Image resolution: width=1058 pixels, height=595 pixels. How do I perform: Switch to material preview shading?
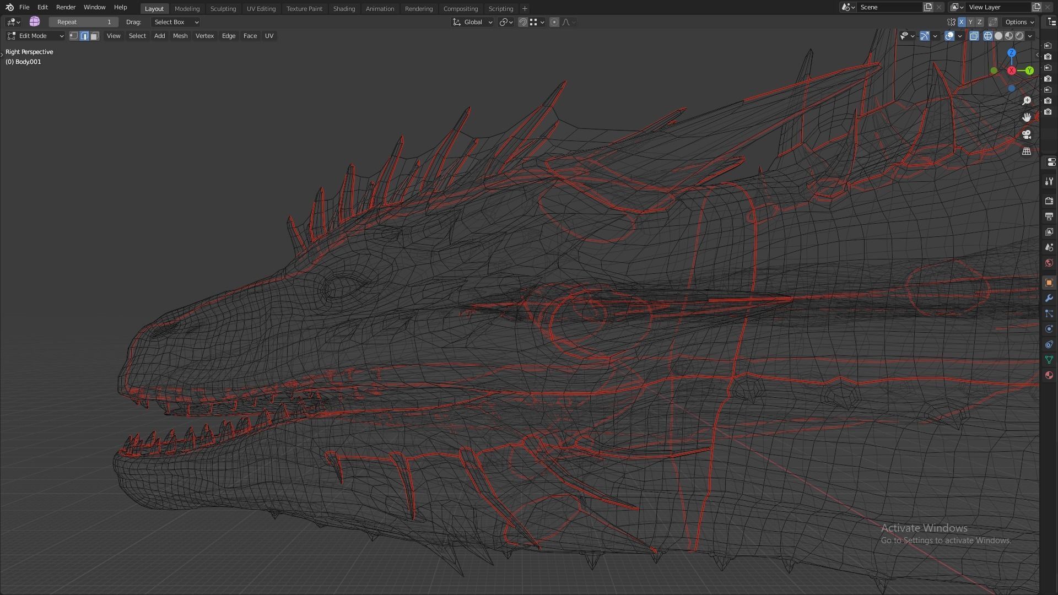[x=1009, y=36]
